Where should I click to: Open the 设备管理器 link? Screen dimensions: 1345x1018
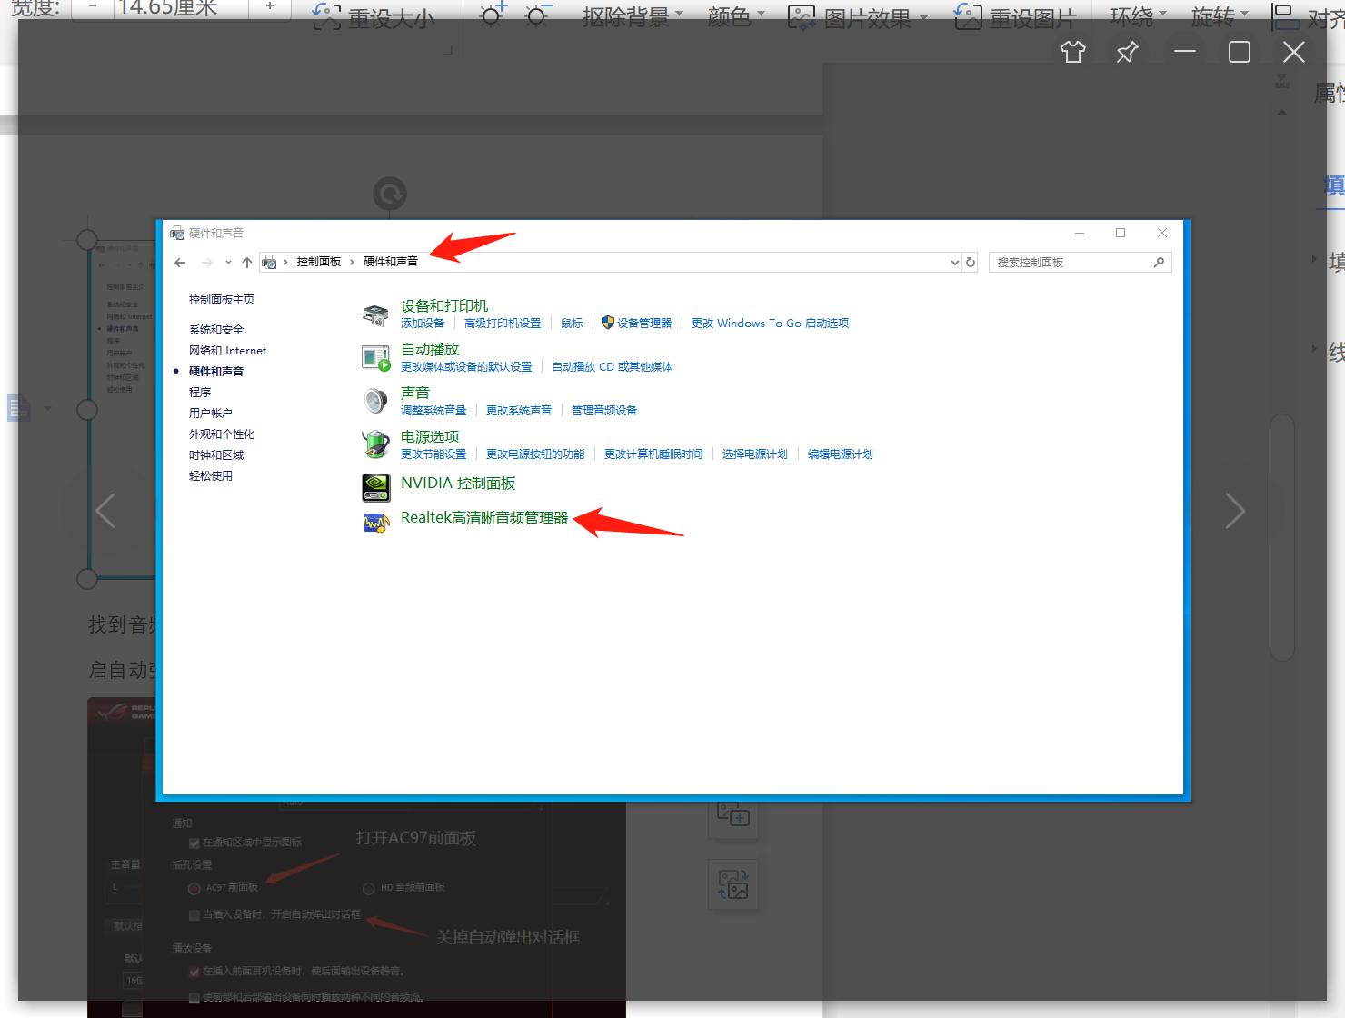(643, 324)
